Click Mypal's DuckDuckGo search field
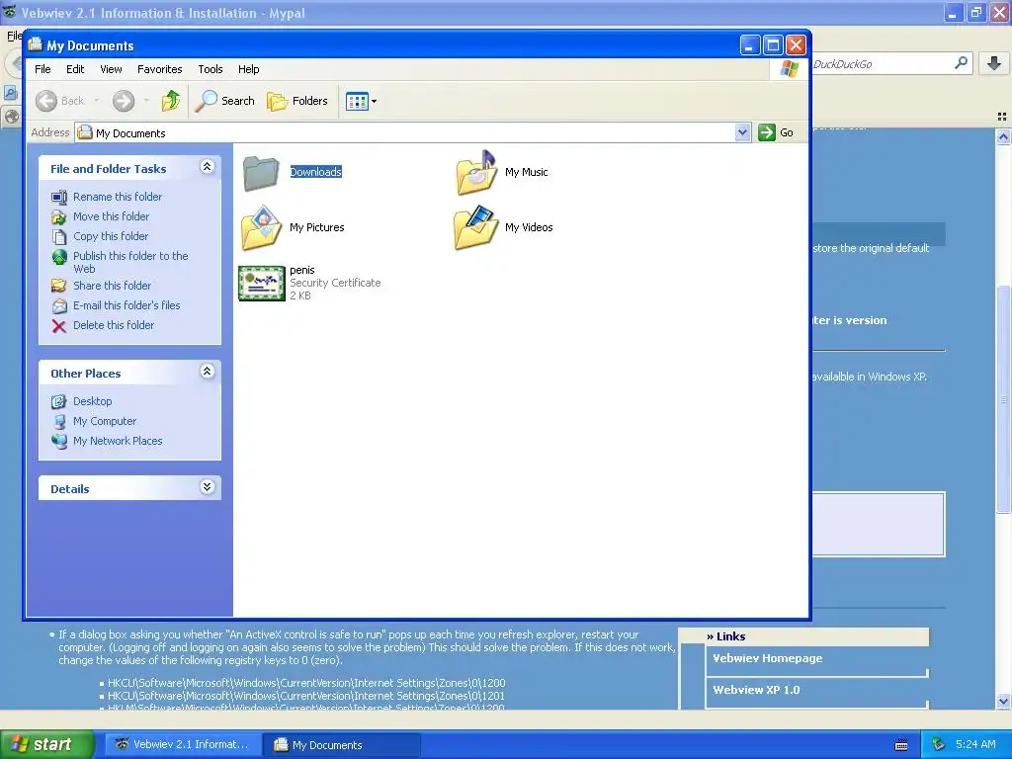1012x759 pixels. [x=881, y=64]
